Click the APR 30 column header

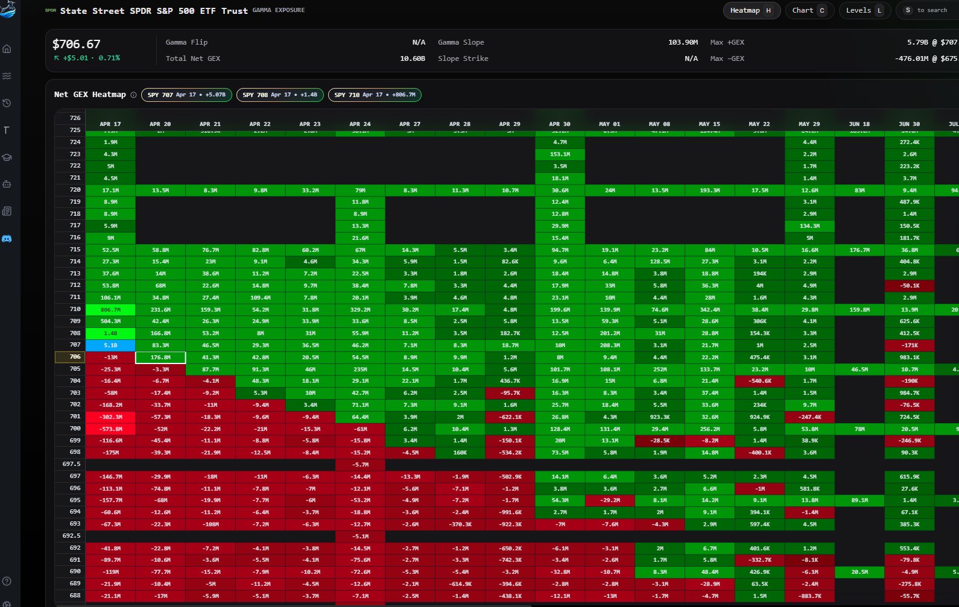(x=560, y=124)
